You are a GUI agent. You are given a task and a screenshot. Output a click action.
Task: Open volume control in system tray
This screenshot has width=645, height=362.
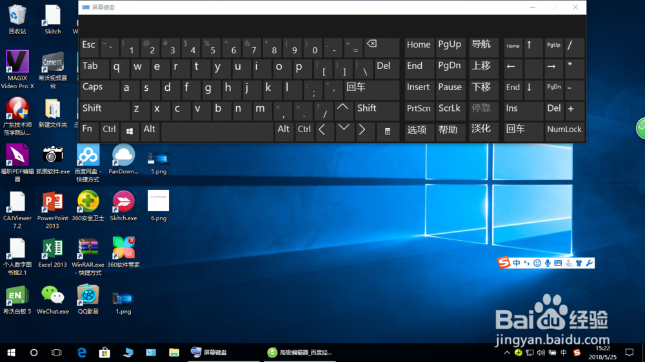coord(541,352)
